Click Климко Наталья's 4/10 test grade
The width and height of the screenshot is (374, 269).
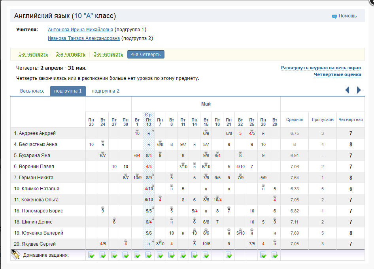149,189
